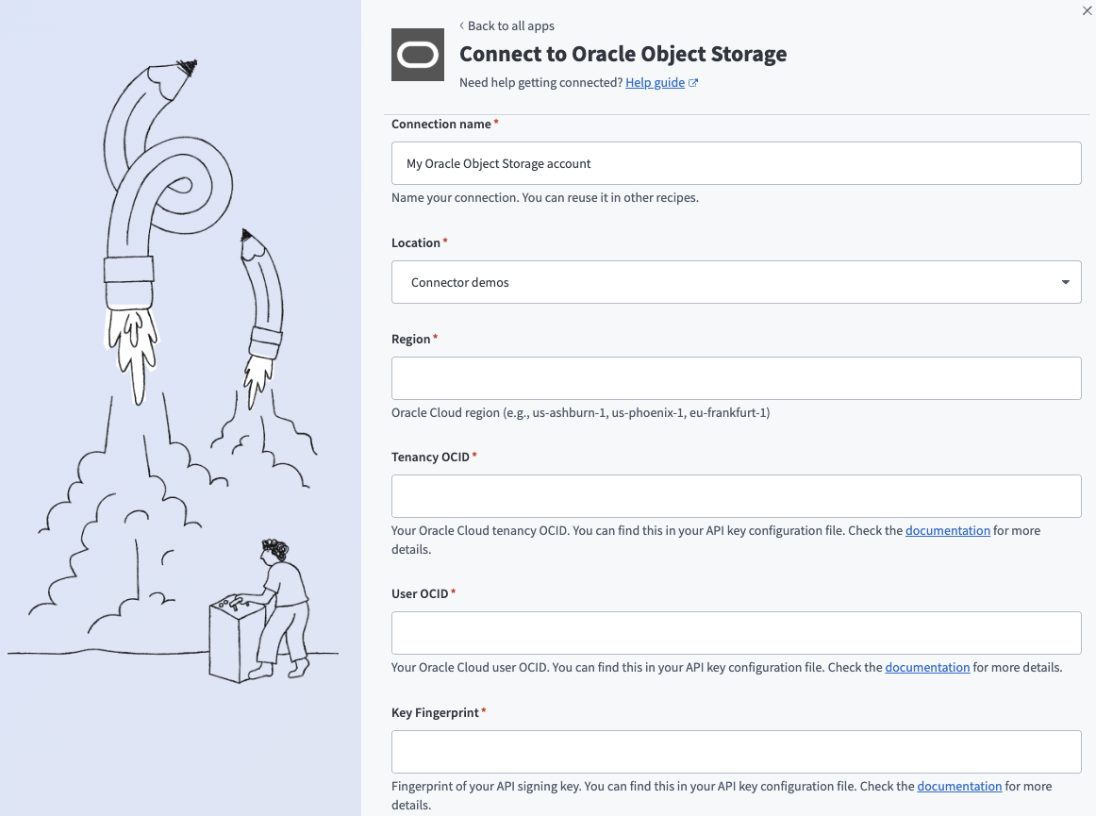Click the X icon to close the panel
Image resolution: width=1096 pixels, height=816 pixels.
[x=1086, y=10]
